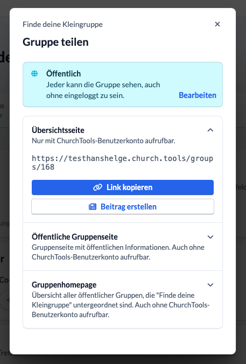Open the Gruppenhomepage heading

point(64,285)
